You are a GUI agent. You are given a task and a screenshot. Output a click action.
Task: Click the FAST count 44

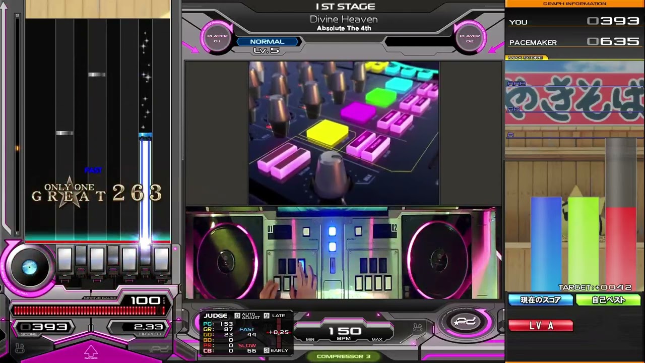coord(251,335)
